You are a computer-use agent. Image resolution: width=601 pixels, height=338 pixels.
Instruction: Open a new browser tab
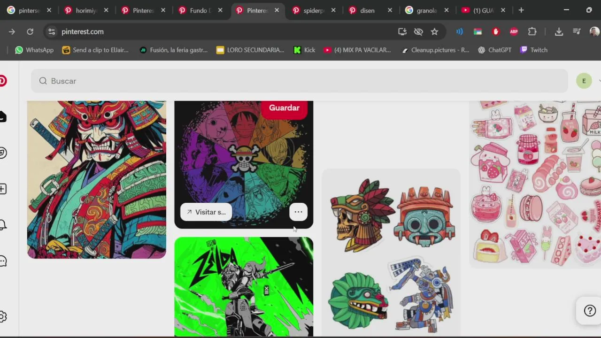coord(521,10)
